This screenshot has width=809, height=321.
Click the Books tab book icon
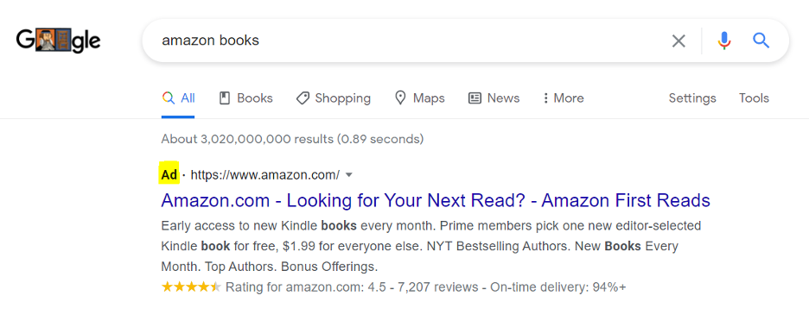click(225, 98)
